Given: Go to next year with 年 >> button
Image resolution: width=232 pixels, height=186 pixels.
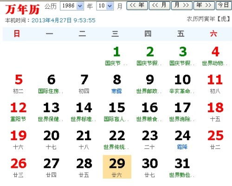Looking at the screenshot, I should point(204,6).
